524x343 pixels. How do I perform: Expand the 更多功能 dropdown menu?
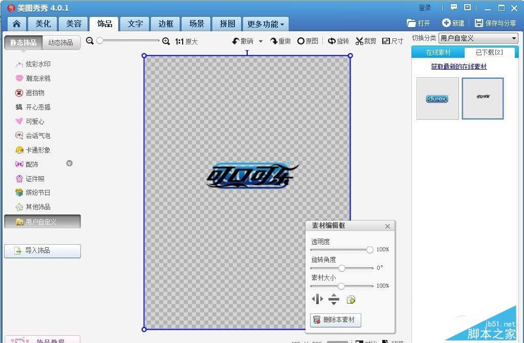[265, 24]
